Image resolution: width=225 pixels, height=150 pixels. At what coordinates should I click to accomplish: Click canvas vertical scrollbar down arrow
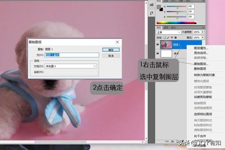click(146, 138)
